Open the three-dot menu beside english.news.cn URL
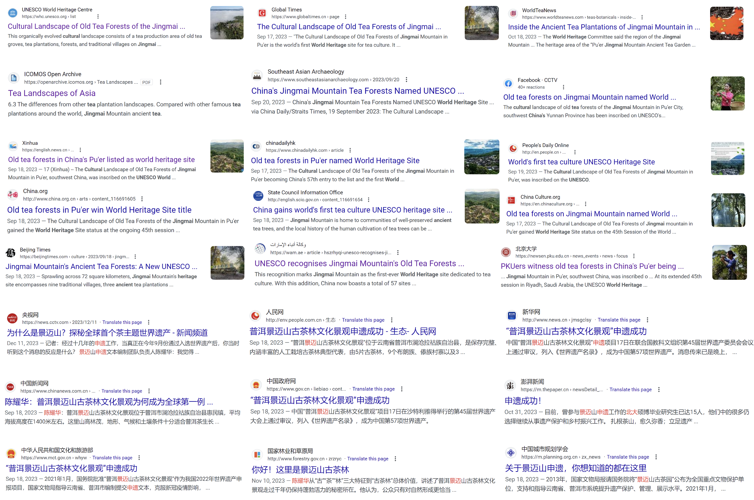 pyautogui.click(x=80, y=150)
